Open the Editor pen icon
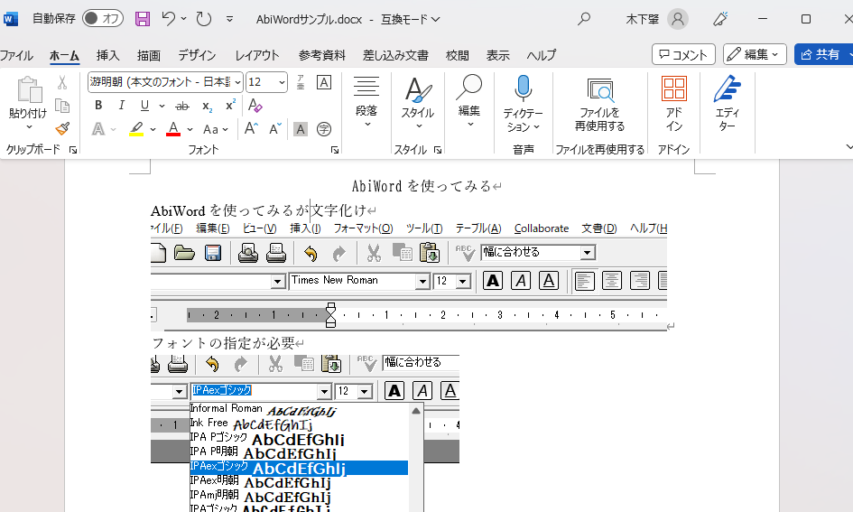The image size is (853, 512). [727, 88]
